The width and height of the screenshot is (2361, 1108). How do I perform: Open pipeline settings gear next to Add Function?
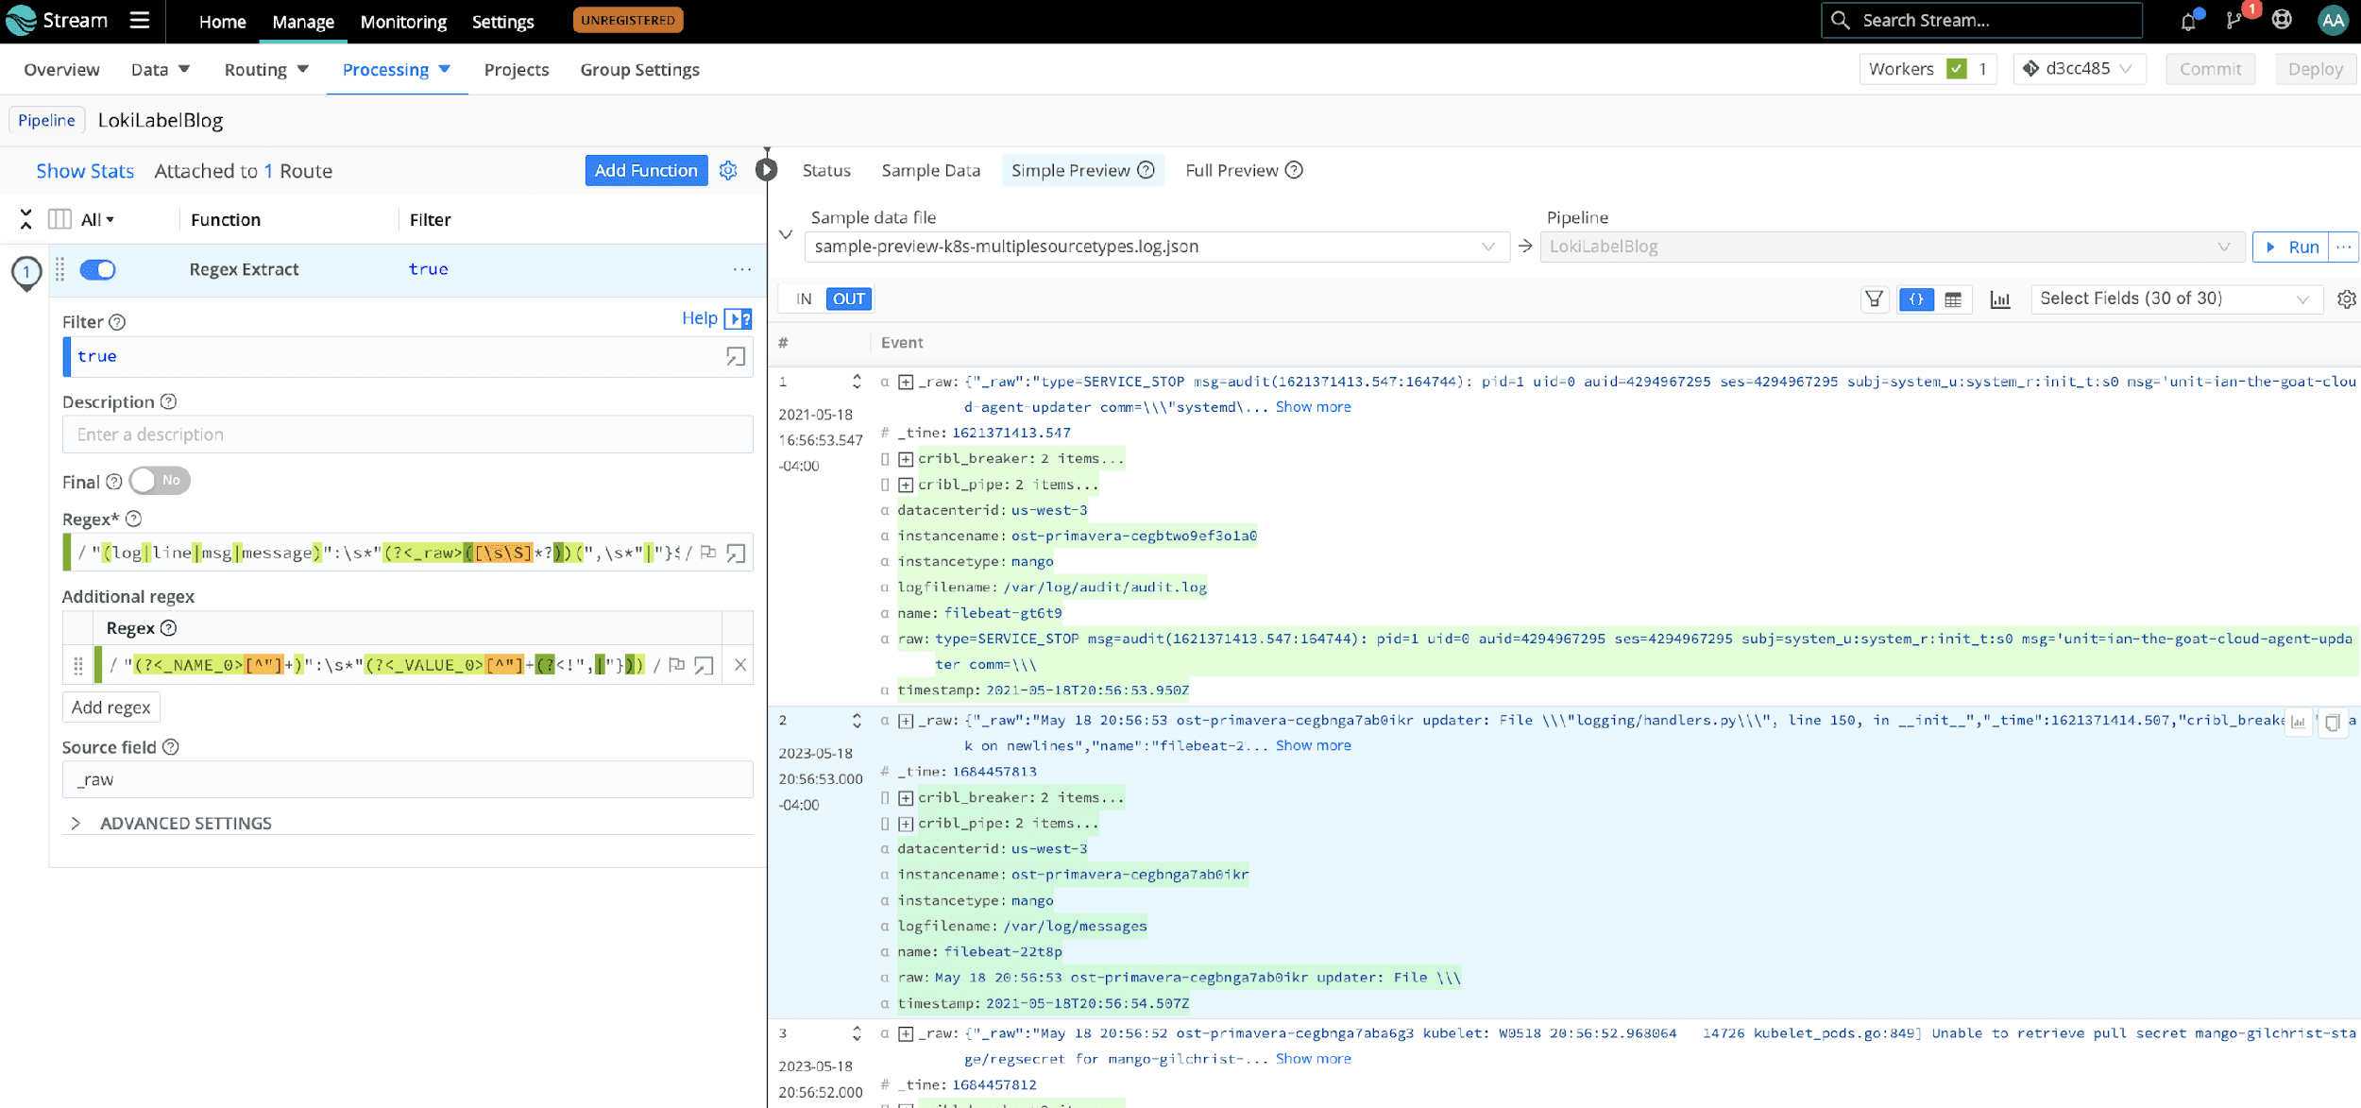click(727, 170)
